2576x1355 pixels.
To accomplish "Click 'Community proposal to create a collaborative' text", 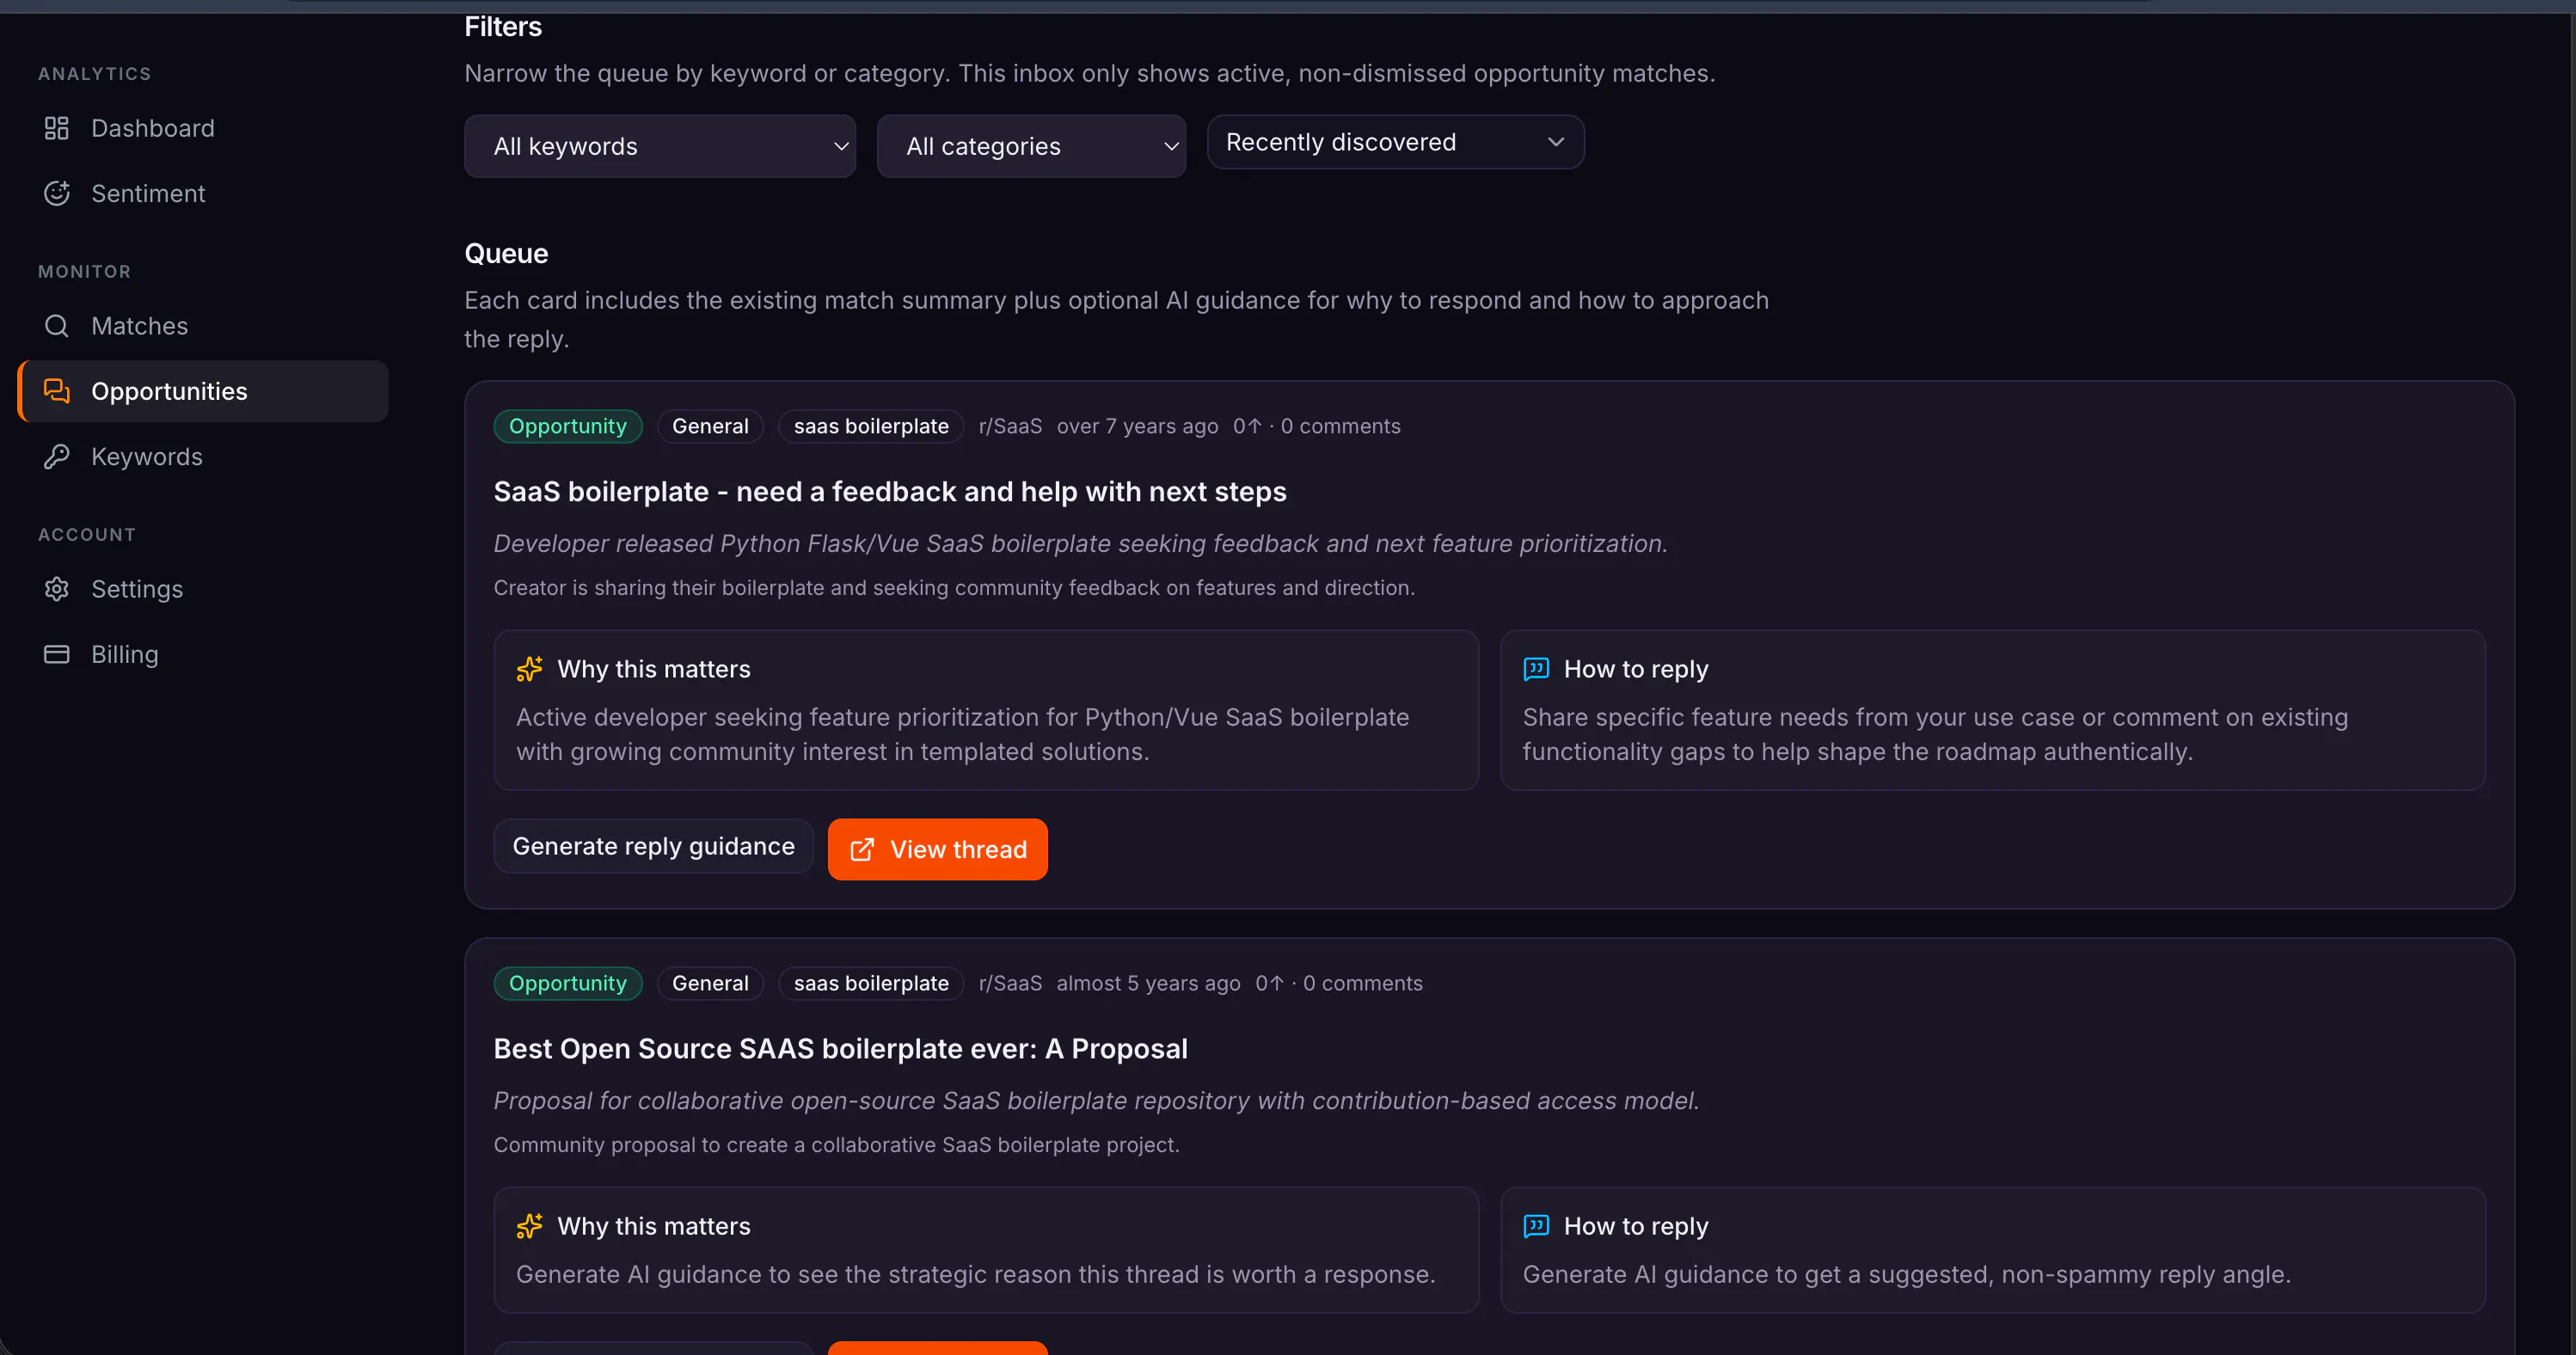I will coord(836,1145).
